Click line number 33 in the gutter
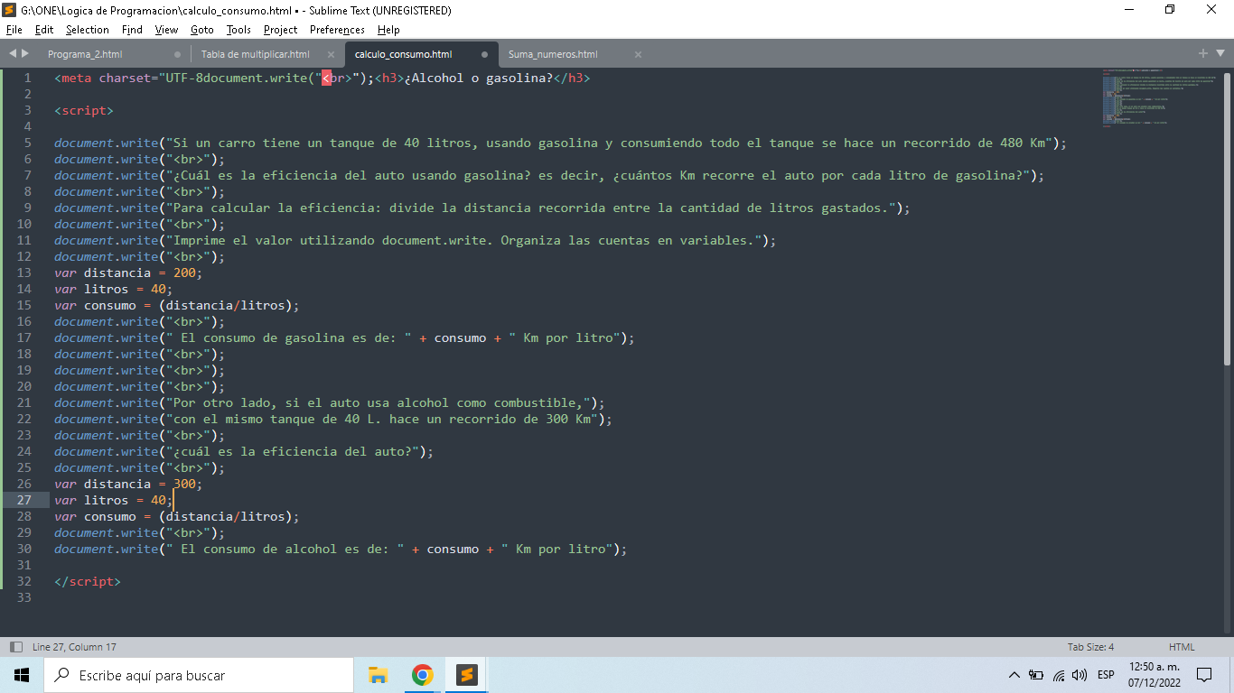The image size is (1234, 693). (x=23, y=597)
